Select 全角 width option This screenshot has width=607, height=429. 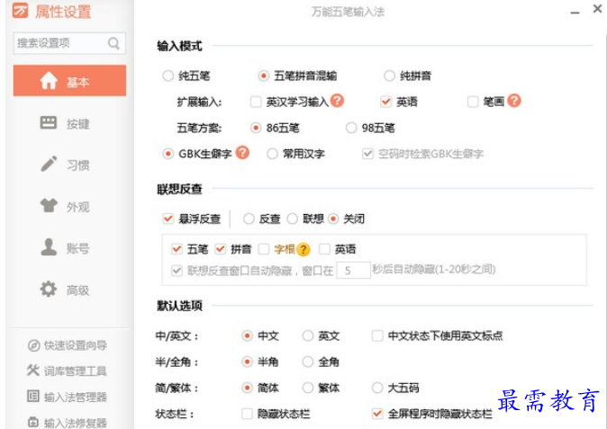pos(308,362)
